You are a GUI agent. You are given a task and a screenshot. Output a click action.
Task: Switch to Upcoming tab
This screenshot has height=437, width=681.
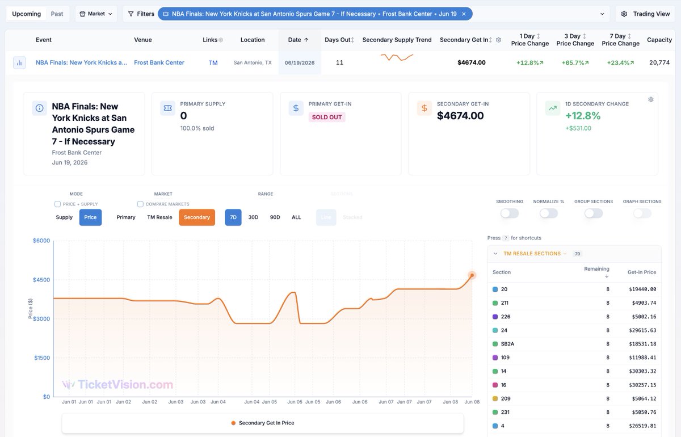click(27, 14)
